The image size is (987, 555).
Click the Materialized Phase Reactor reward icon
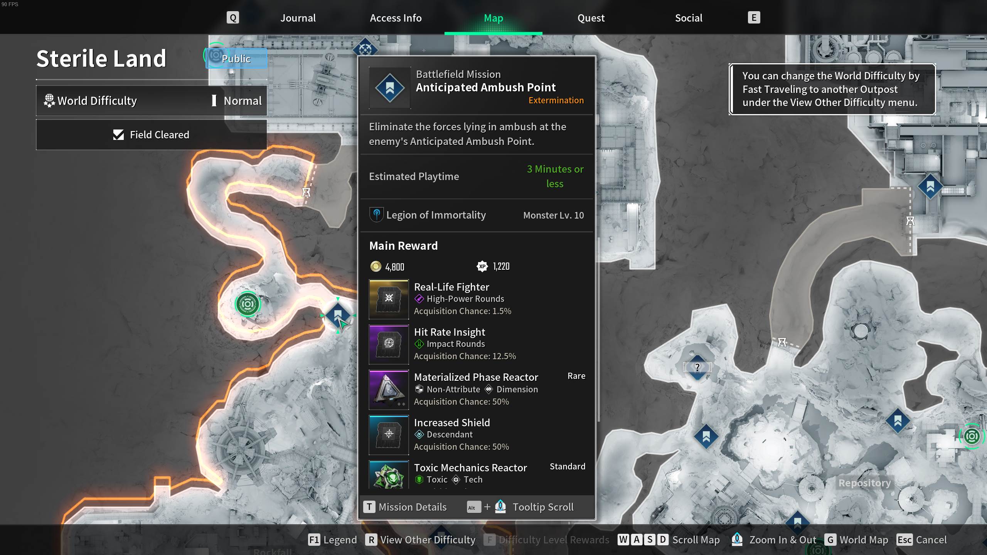(x=389, y=390)
